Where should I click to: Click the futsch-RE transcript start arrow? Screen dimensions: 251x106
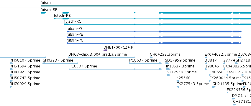[55, 19]
